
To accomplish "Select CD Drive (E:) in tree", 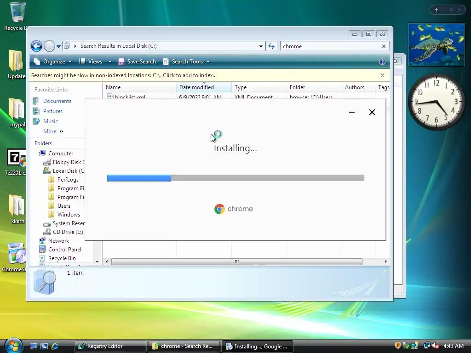I will coord(63,232).
